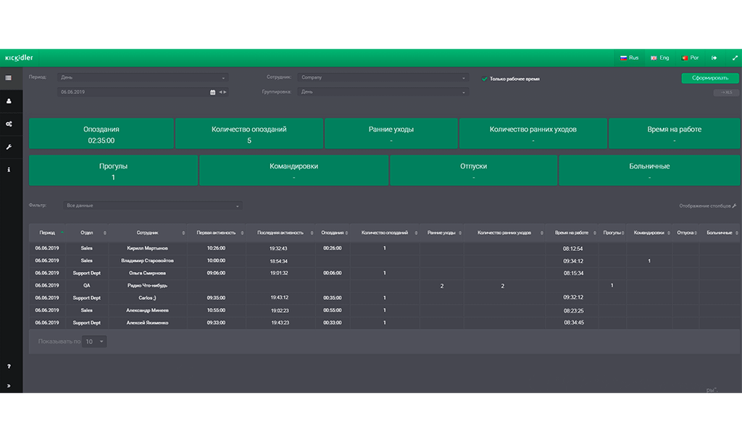This screenshot has width=742, height=442.
Task: Switch language to Por
Action: pos(690,58)
